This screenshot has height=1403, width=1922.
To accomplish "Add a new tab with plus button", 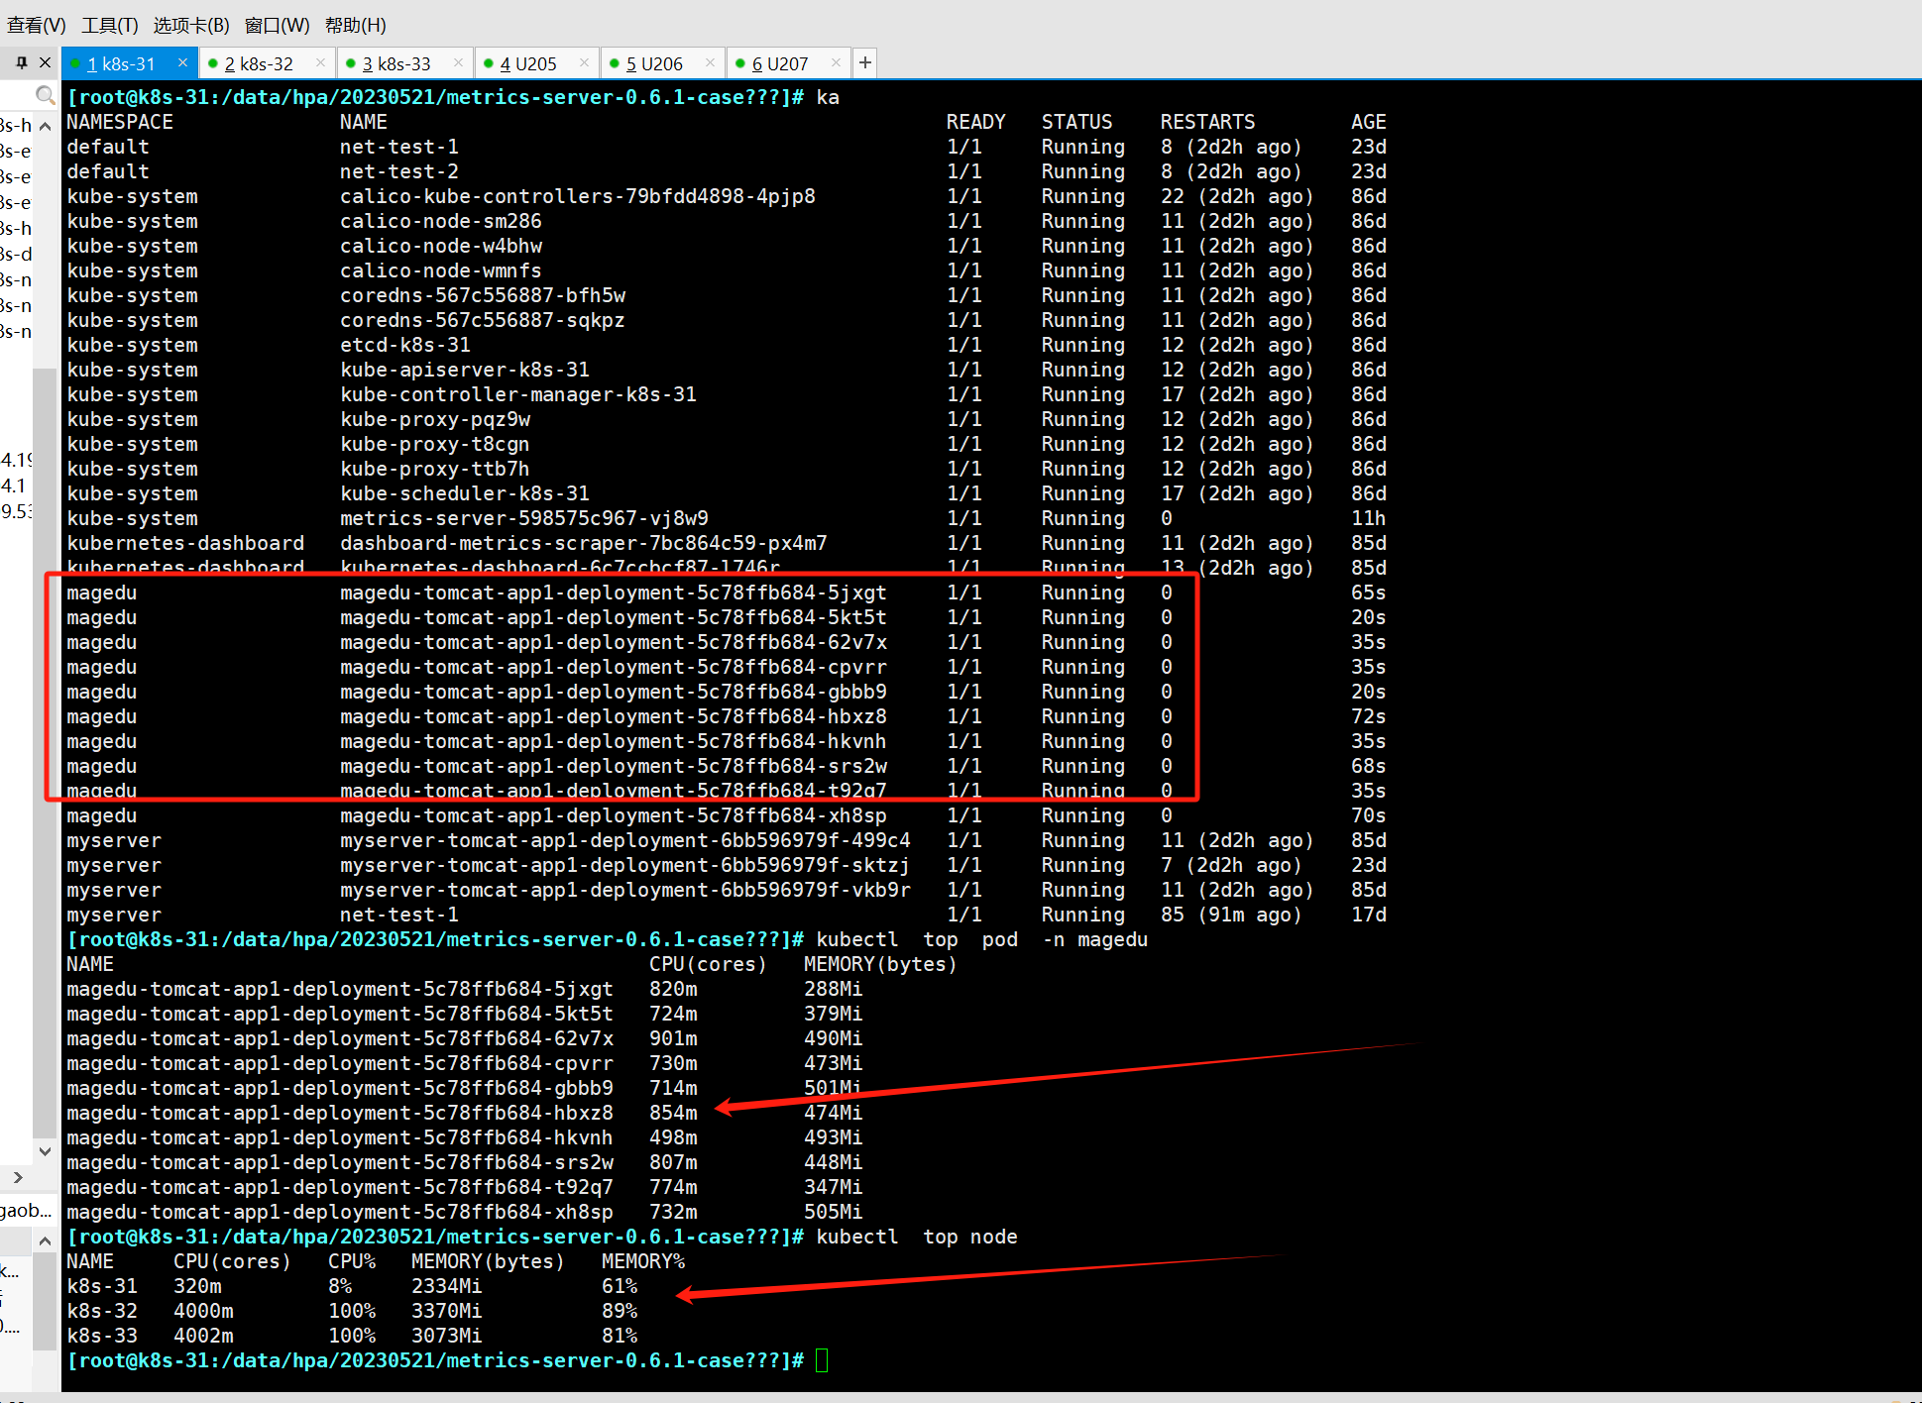I will coord(865,63).
